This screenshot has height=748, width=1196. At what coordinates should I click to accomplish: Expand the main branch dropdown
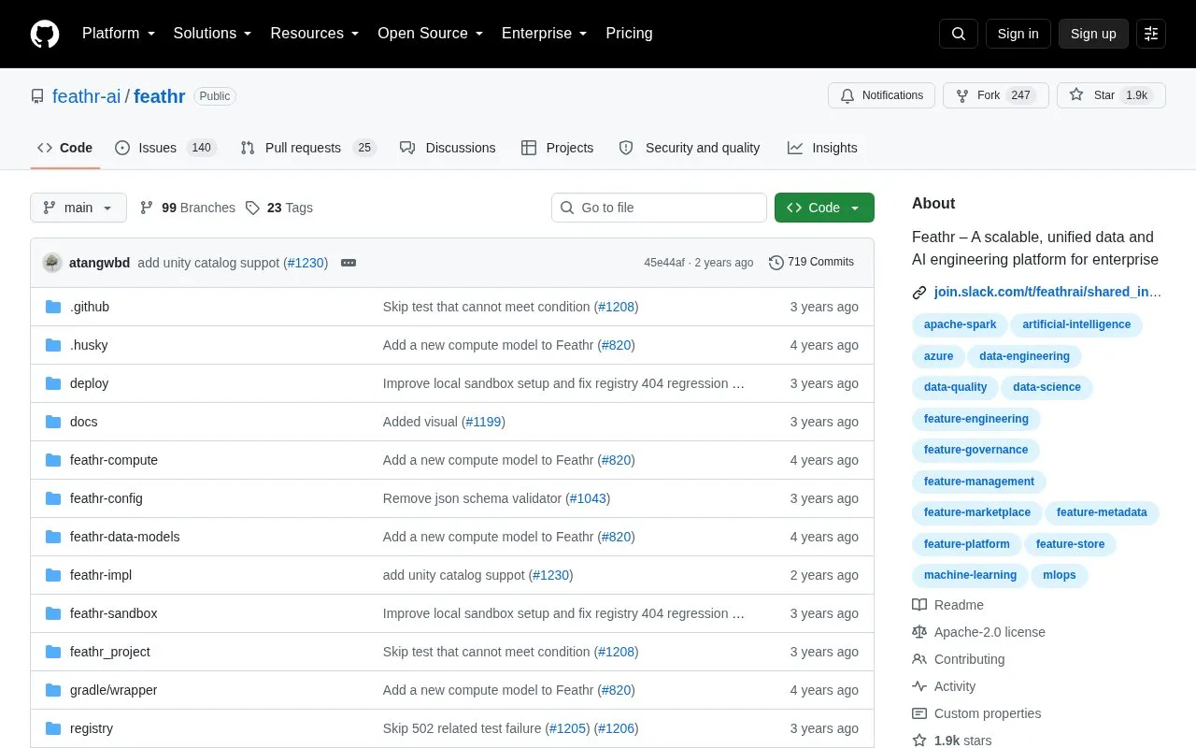78,208
